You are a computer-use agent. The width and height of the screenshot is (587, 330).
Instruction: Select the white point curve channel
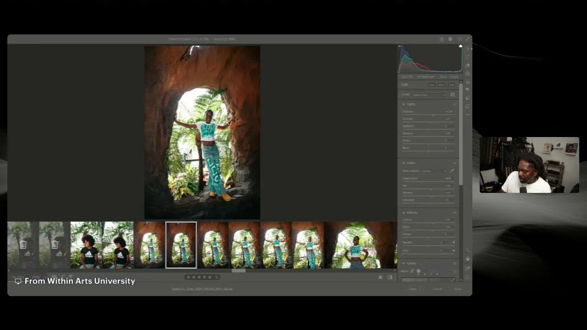coord(418,271)
